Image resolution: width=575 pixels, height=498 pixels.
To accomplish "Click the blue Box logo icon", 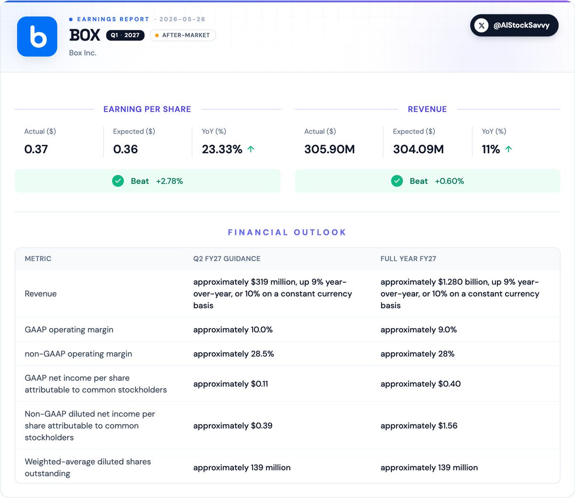I will tap(37, 36).
